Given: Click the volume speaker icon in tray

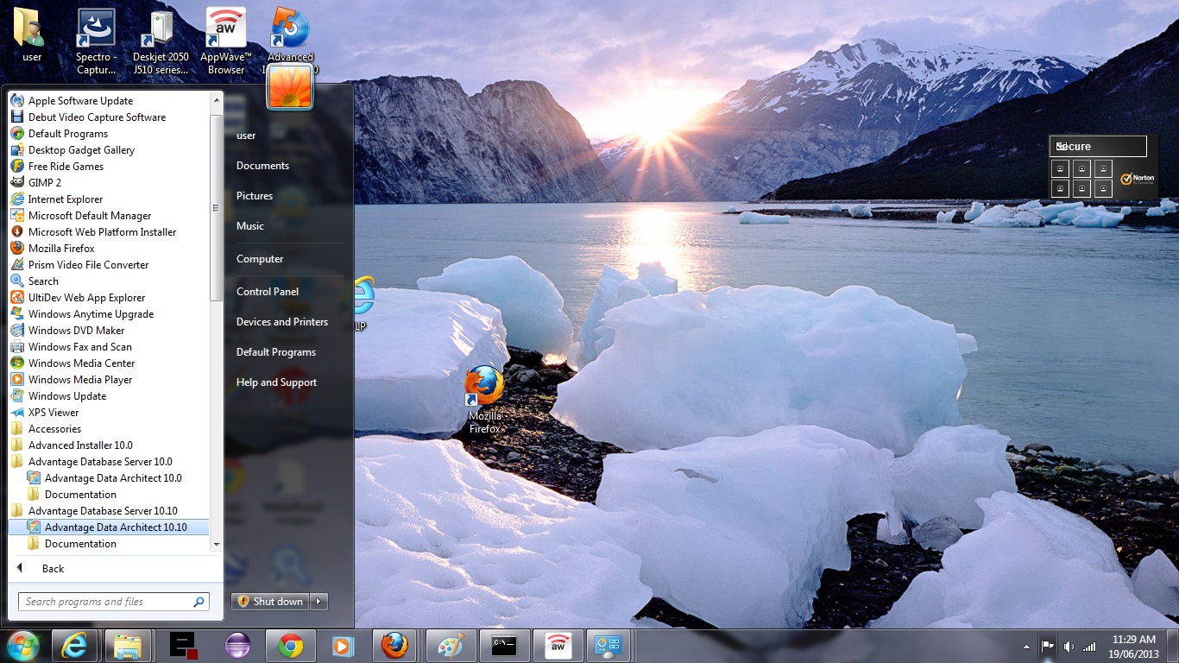Looking at the screenshot, I should (1069, 646).
